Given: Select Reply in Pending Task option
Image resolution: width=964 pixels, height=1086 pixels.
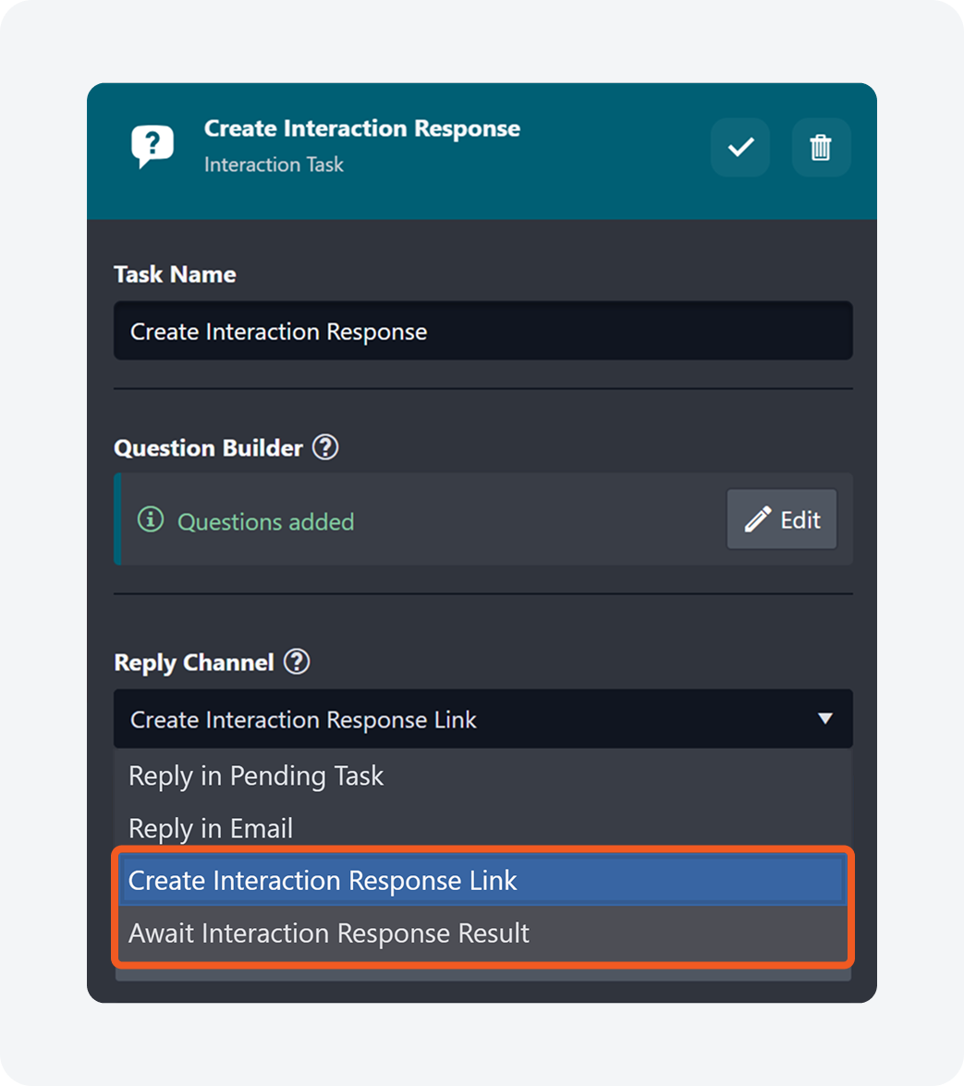Looking at the screenshot, I should coord(256,776).
